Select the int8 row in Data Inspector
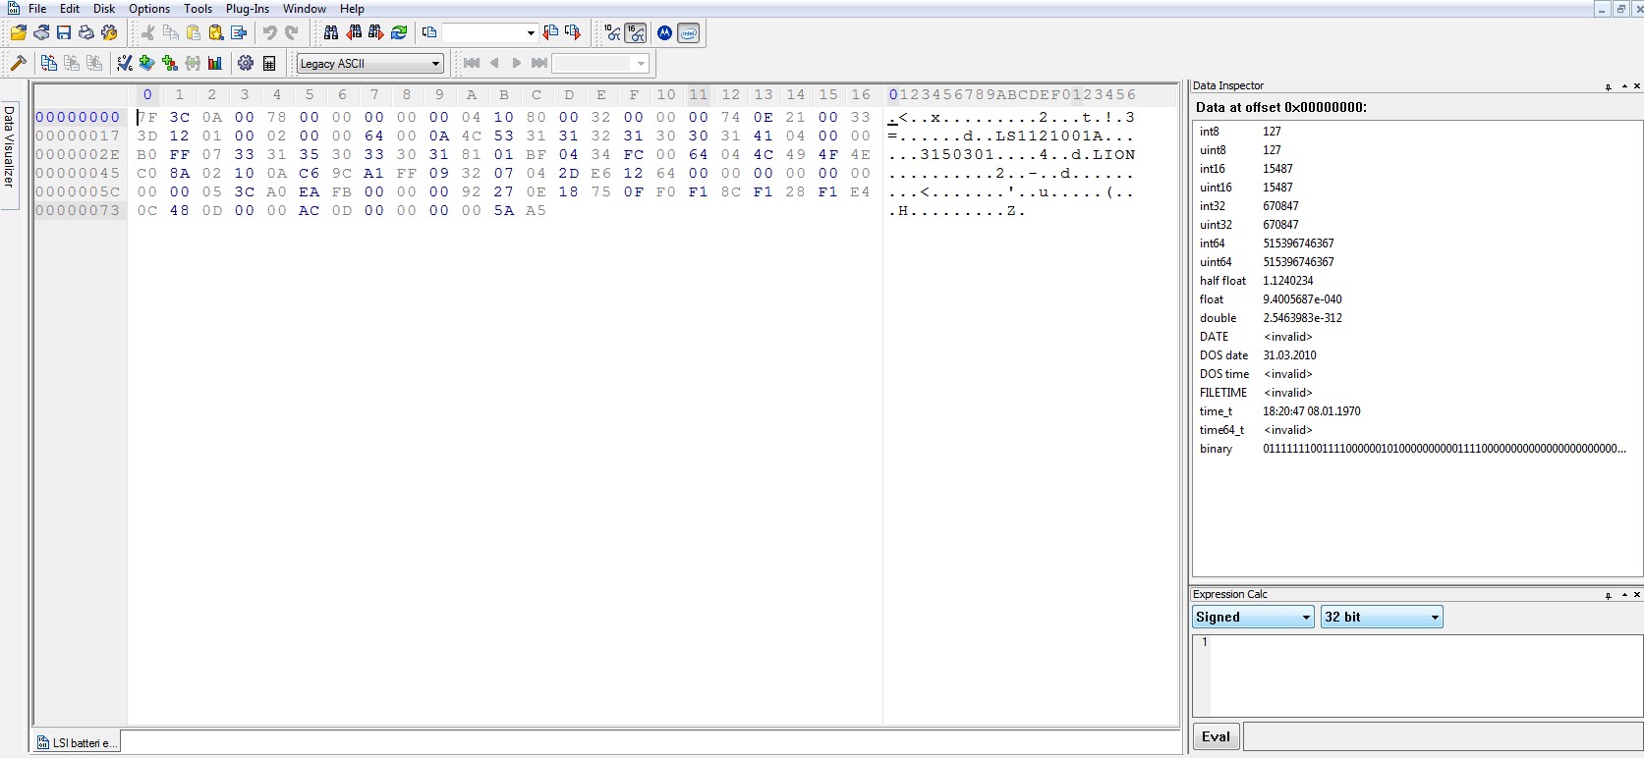1644x758 pixels. pyautogui.click(x=1416, y=132)
